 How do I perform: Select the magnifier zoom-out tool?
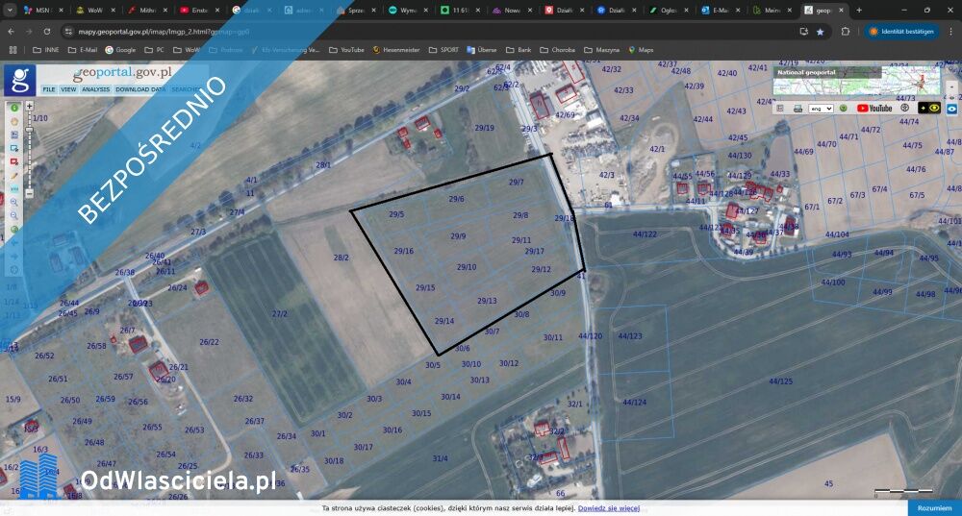[14, 215]
